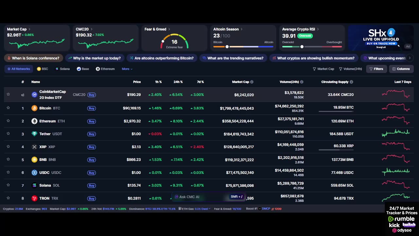419x236 pixels.
Task: Click the Solana coin logo icon
Action: [34, 186]
